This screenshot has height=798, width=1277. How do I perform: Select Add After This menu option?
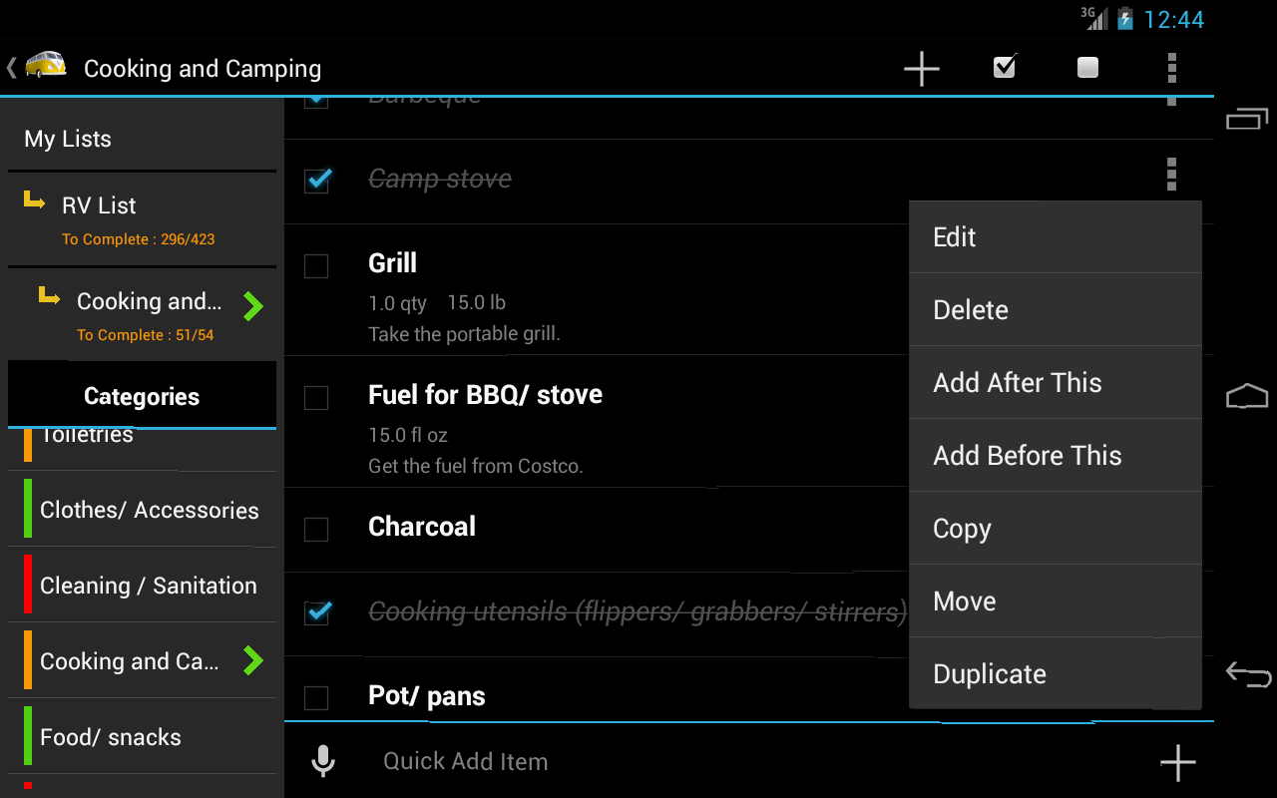[x=1056, y=382]
